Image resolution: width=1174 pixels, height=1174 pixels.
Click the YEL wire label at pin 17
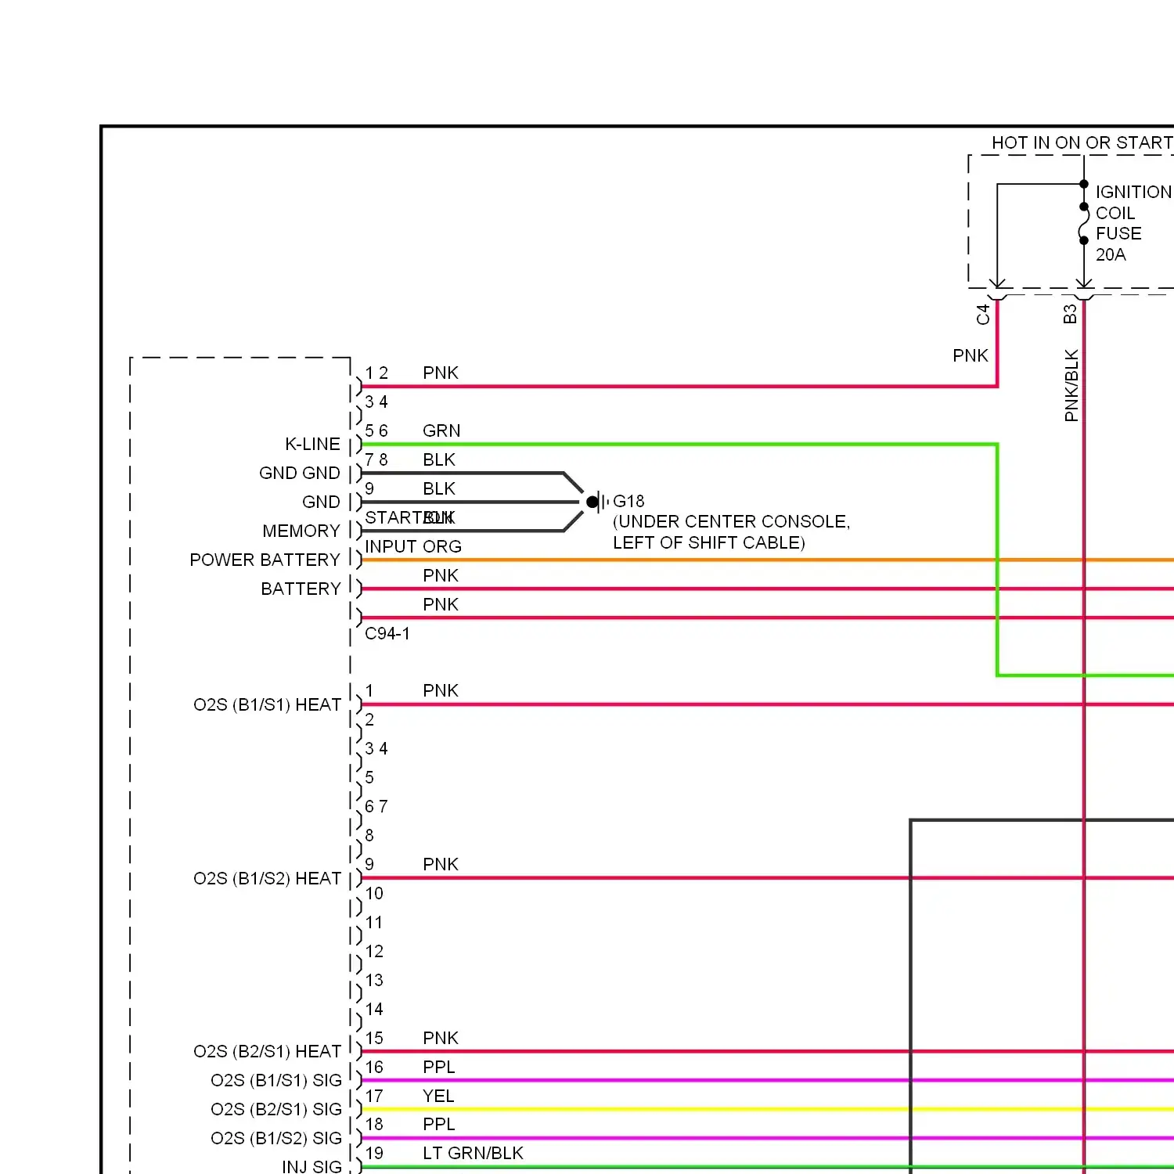(438, 1096)
